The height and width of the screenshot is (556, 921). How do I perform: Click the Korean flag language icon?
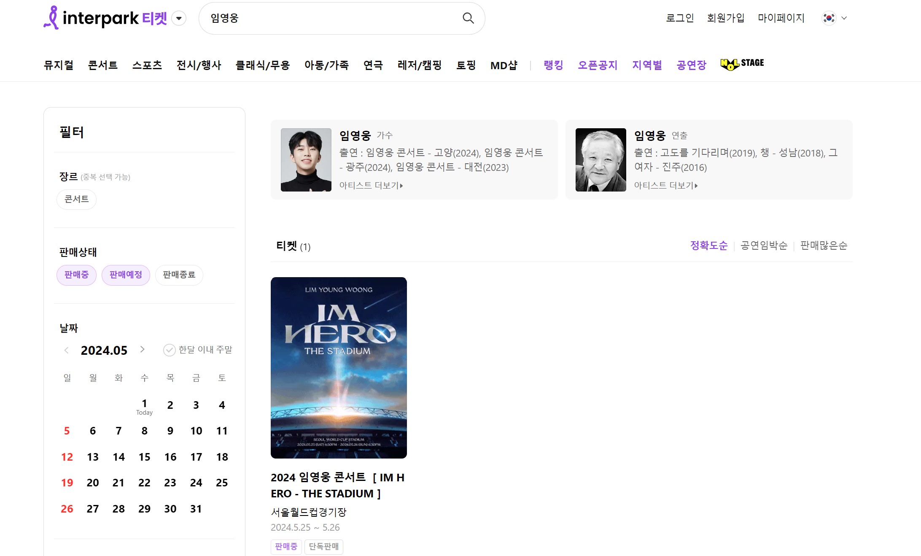coord(829,18)
